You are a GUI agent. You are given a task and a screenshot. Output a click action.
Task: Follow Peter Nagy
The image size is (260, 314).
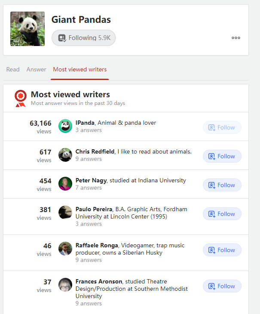pos(222,185)
